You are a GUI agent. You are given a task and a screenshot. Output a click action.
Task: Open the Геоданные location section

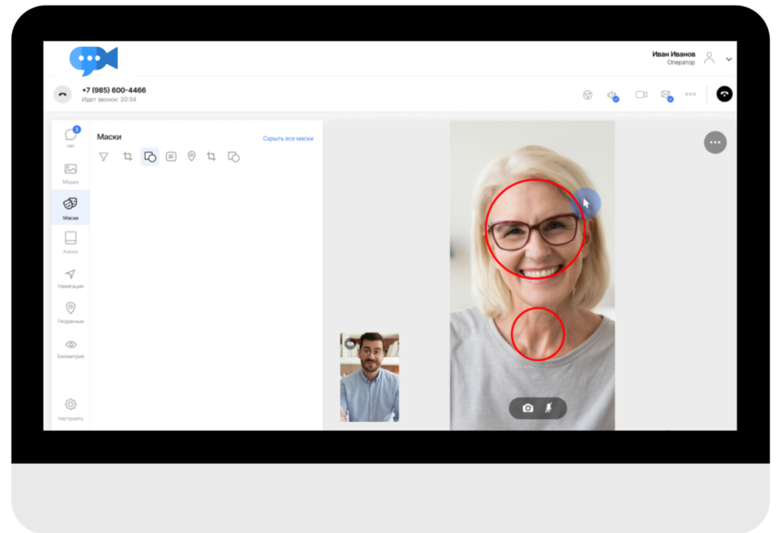[x=70, y=313]
